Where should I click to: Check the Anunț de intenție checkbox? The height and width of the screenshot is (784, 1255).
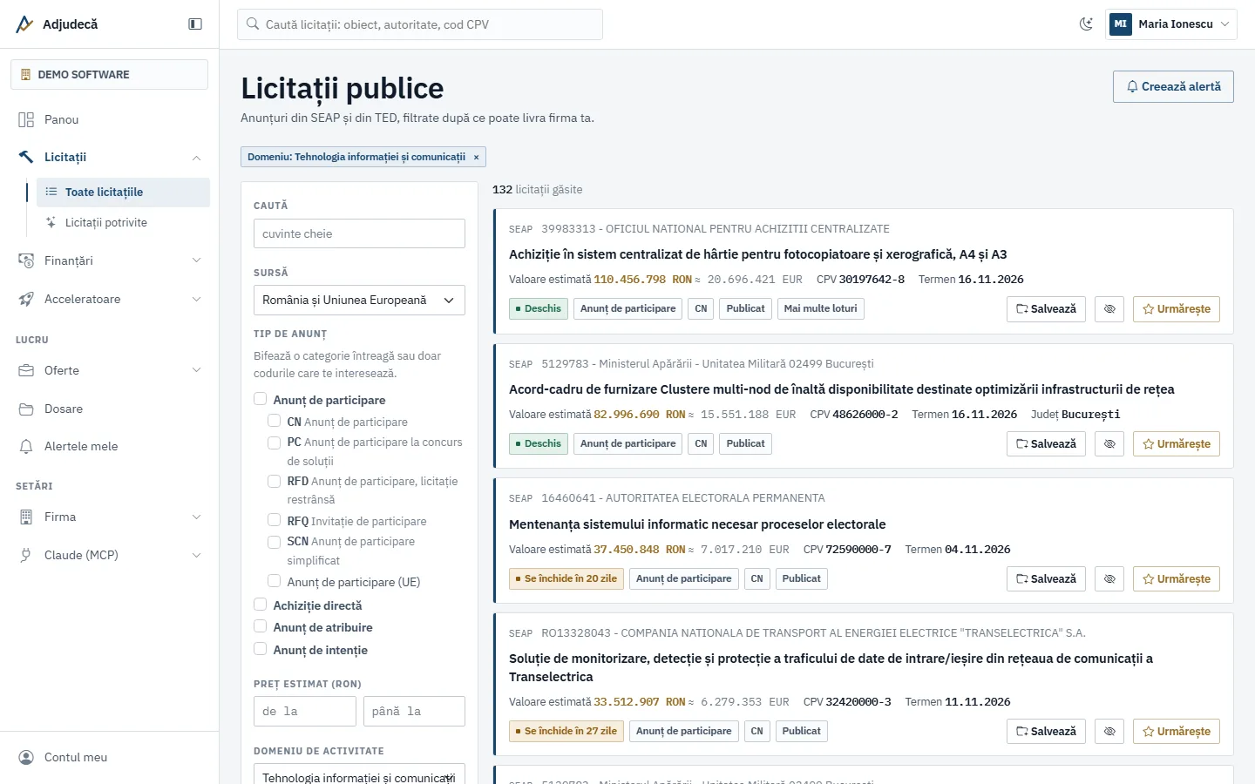pyautogui.click(x=260, y=649)
